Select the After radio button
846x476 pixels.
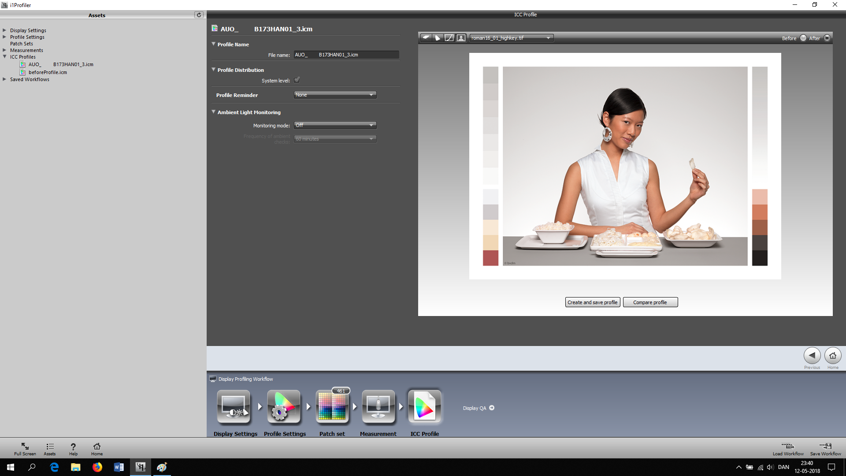point(827,38)
